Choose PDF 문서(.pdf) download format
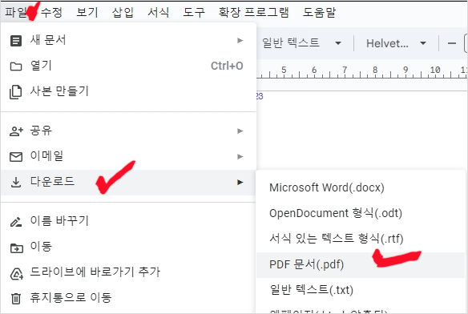This screenshot has height=314, width=468. tap(361, 265)
